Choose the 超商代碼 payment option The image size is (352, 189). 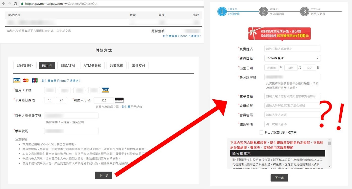[x=116, y=65]
